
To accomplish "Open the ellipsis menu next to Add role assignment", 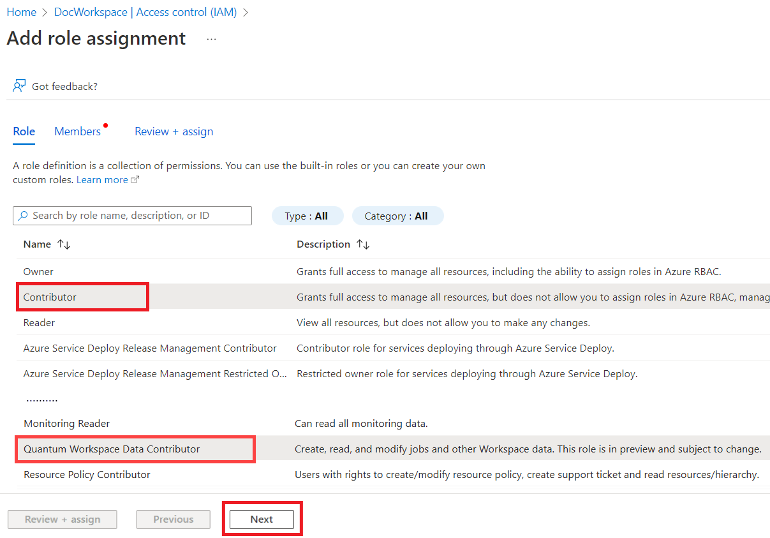I will [x=211, y=40].
